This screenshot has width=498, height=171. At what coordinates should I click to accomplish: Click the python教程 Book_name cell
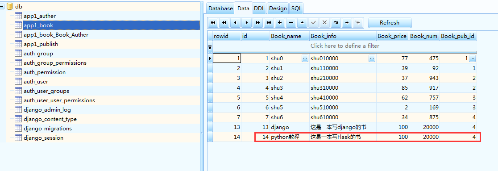290,138
